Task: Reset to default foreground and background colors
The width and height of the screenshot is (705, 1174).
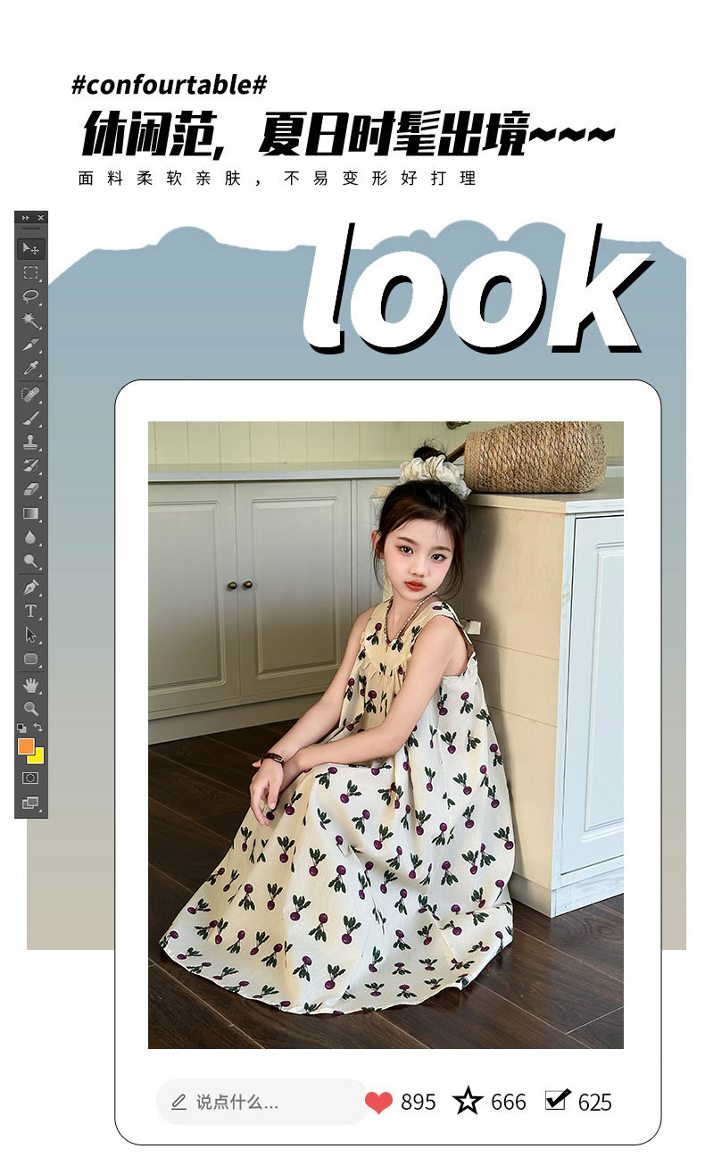Action: click(21, 727)
